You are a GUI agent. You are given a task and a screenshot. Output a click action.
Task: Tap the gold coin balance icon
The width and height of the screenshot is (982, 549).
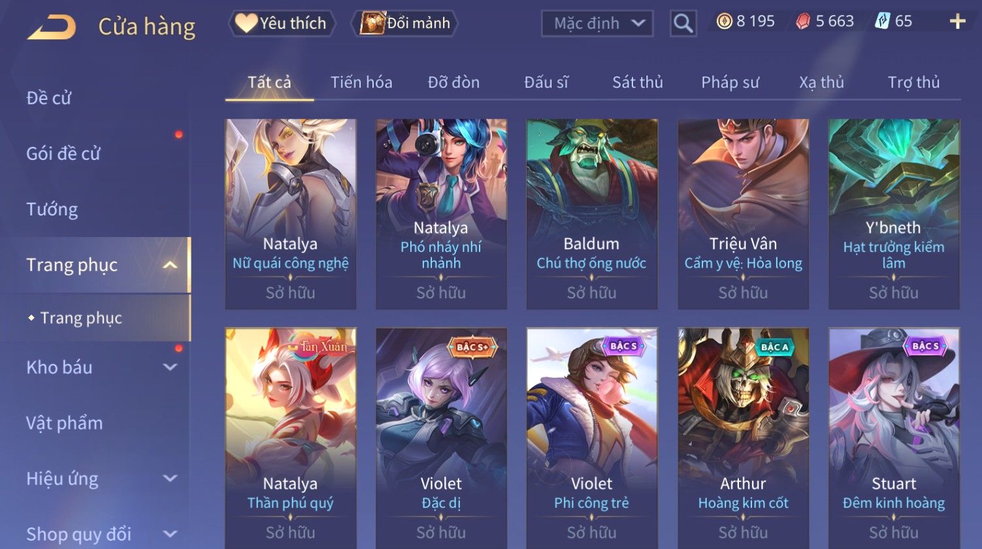click(x=724, y=22)
